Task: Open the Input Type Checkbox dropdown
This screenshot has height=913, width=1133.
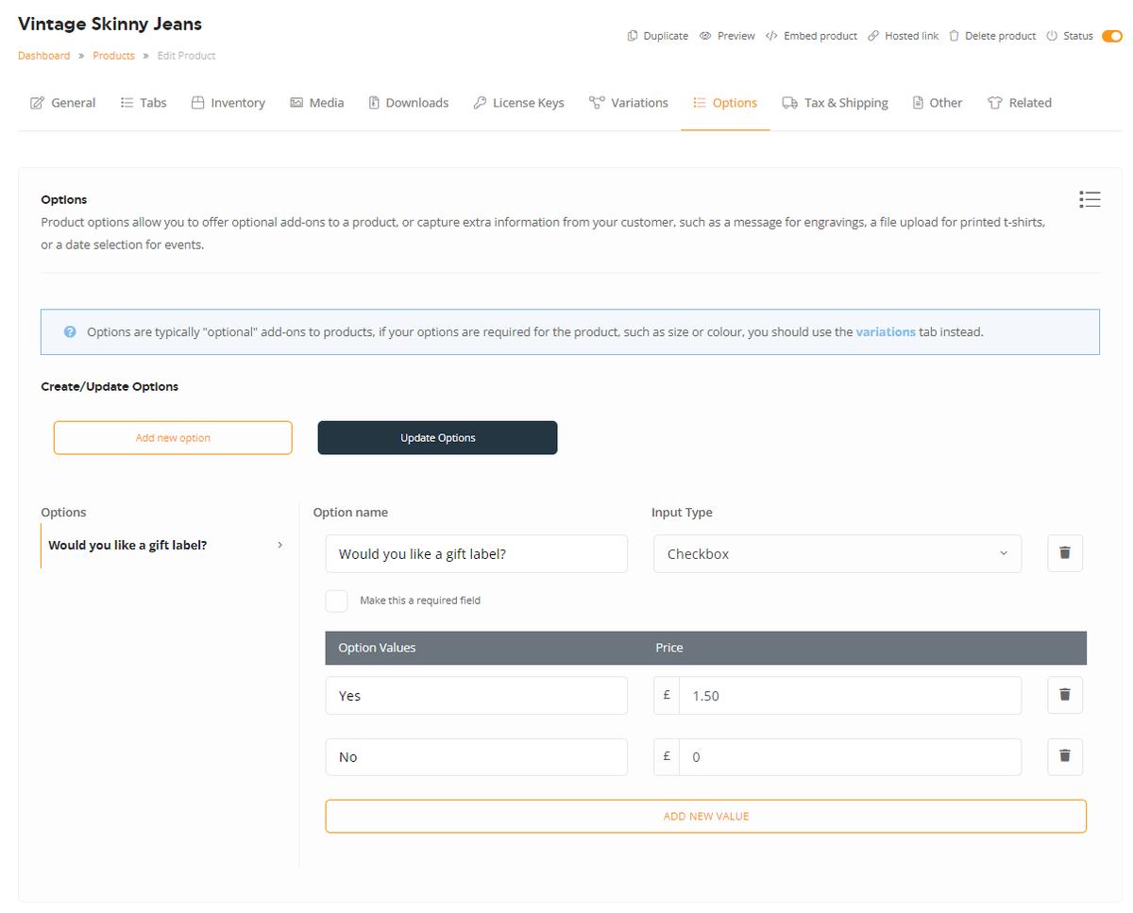Action: point(837,554)
